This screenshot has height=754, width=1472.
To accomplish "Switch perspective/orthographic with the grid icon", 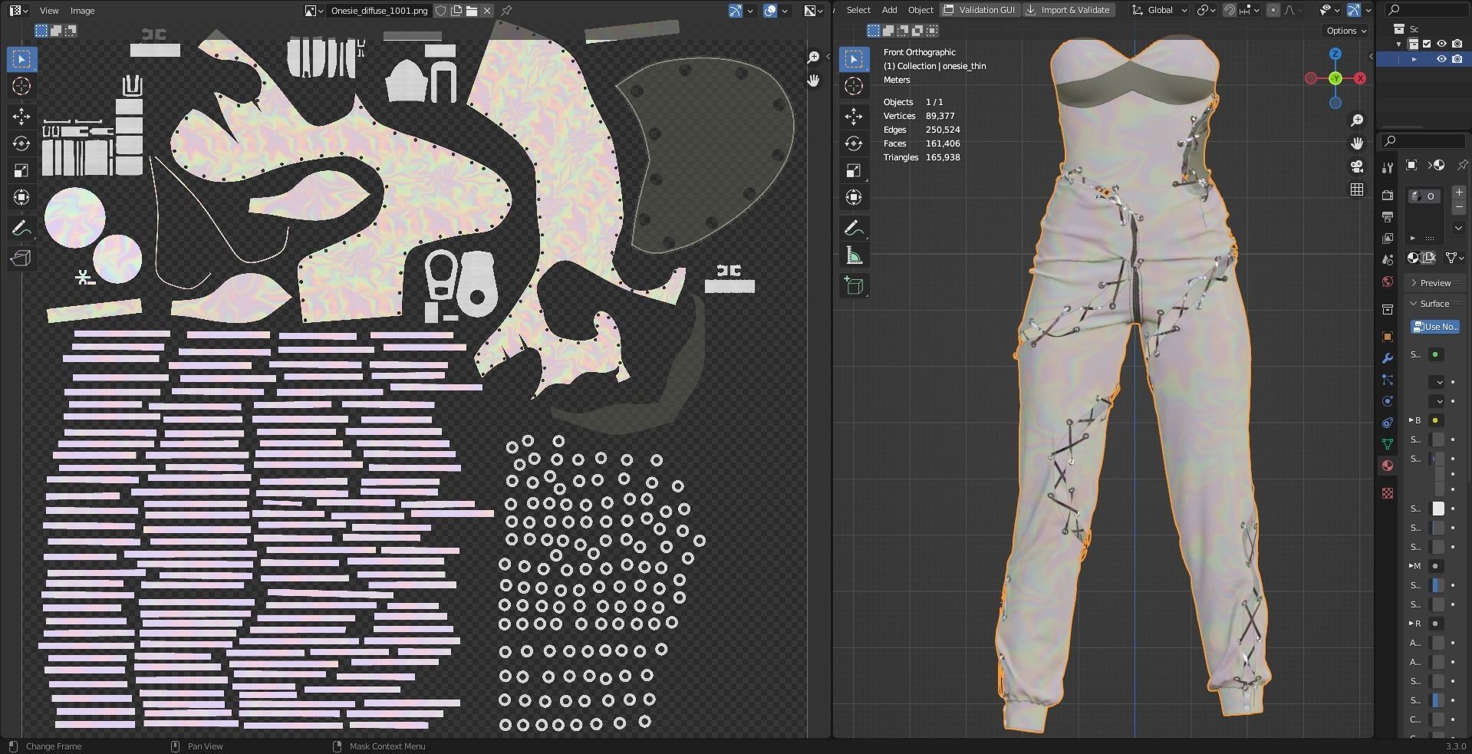I will pos(1357,189).
